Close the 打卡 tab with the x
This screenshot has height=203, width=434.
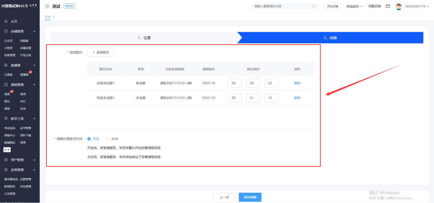pyautogui.click(x=54, y=17)
